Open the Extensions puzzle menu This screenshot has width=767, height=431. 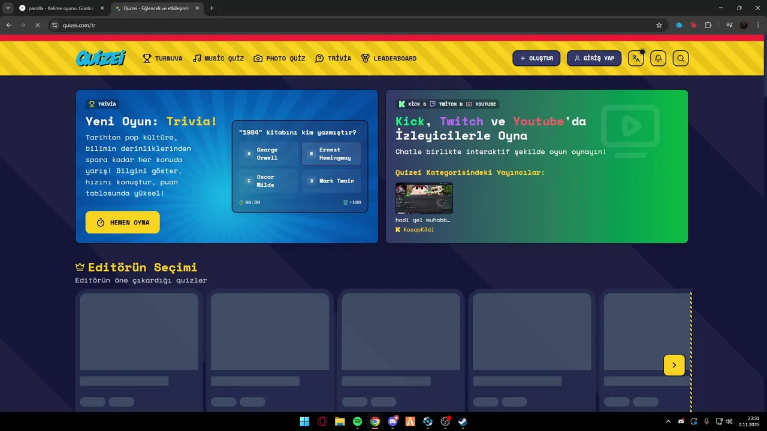[708, 25]
